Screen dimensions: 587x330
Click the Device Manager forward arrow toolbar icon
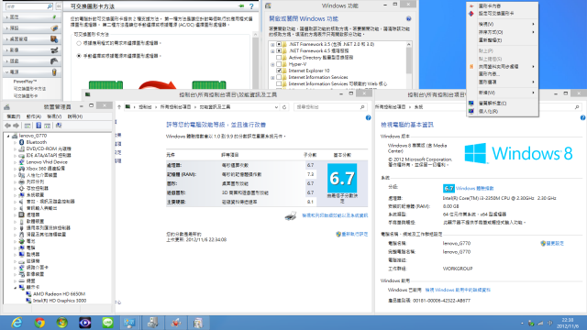point(17,126)
